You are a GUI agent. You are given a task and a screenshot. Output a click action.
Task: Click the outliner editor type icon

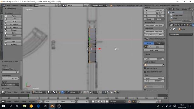(x=172, y=9)
